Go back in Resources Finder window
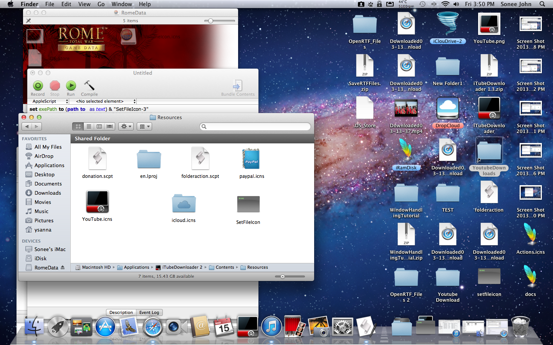Viewport: 553px width, 345px height. 27,127
